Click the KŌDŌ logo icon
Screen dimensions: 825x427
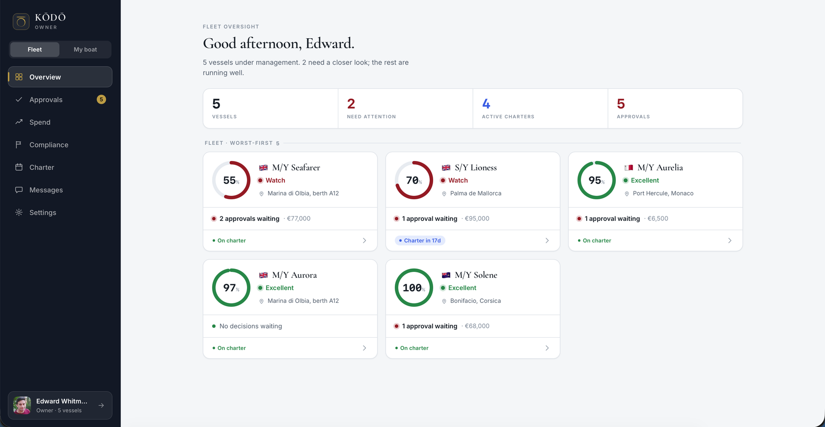coord(21,22)
